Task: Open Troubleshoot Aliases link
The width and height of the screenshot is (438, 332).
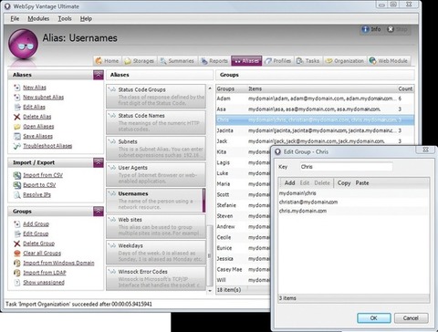Action: [47, 146]
